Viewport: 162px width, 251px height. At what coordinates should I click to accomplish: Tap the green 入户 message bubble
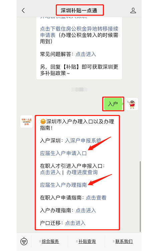(113, 104)
